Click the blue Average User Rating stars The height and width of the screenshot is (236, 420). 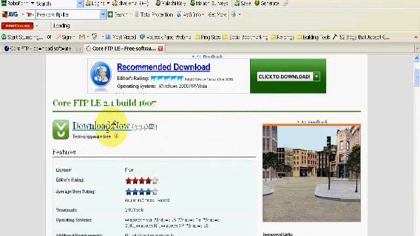pos(142,191)
